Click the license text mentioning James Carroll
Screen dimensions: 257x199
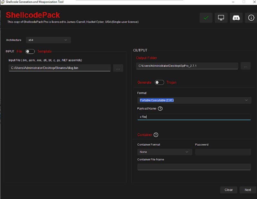pos(73,22)
